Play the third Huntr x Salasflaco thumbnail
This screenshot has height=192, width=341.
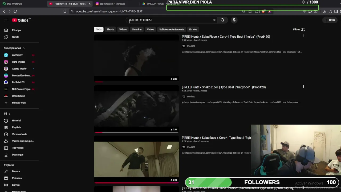tap(136, 159)
